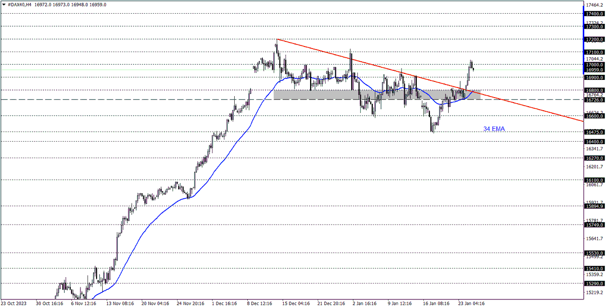
Task: Click the 17400.0 price level label
Action: pos(594,14)
